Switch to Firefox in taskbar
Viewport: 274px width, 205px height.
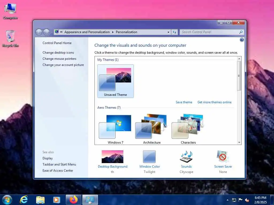74,200
